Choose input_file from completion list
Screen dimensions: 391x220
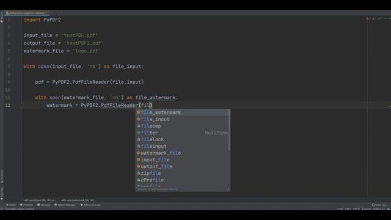(183, 159)
